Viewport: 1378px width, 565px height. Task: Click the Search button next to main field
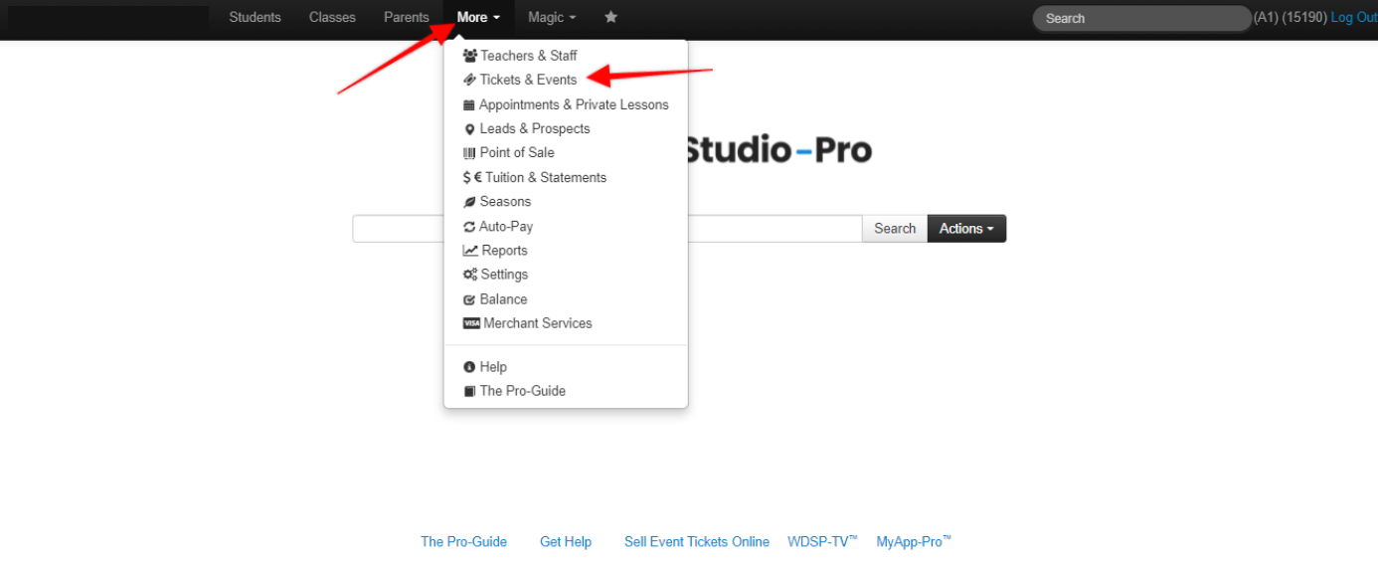pos(895,229)
